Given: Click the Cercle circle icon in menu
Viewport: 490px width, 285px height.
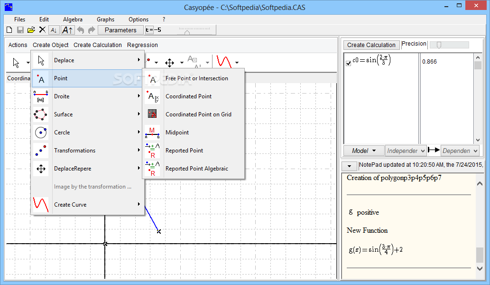Looking at the screenshot, I should (41, 133).
